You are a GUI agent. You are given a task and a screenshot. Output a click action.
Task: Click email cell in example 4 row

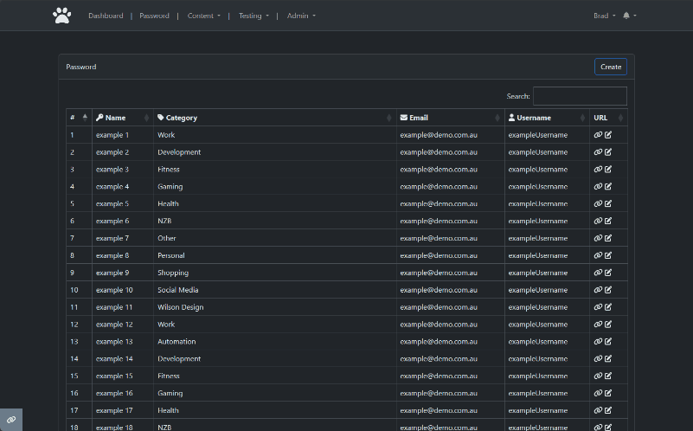pos(450,187)
